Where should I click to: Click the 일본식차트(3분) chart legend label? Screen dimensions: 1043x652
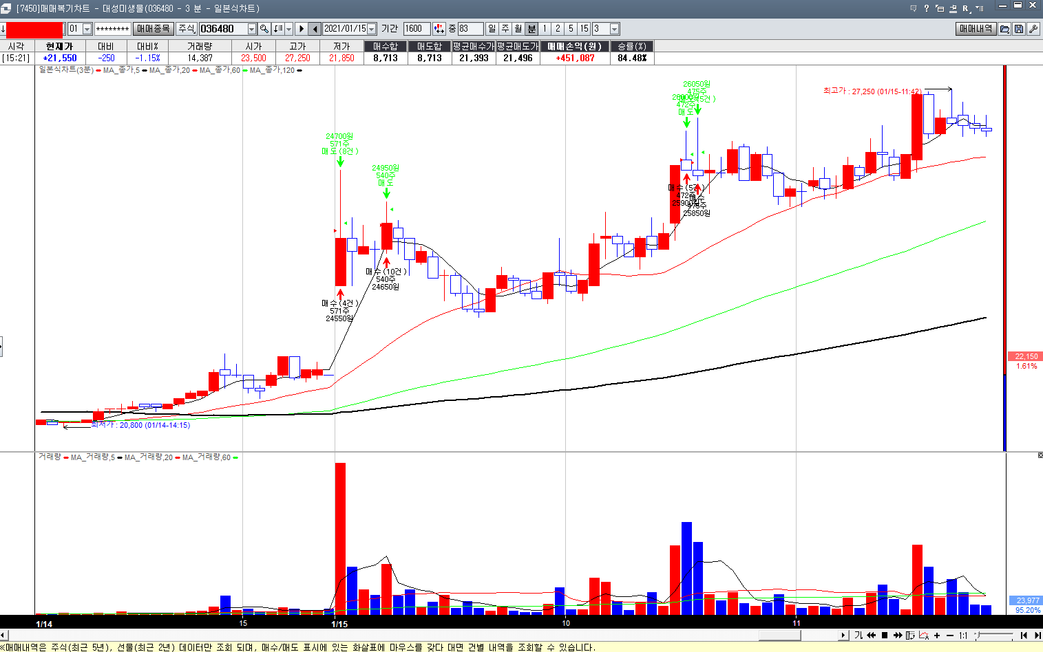(x=66, y=70)
